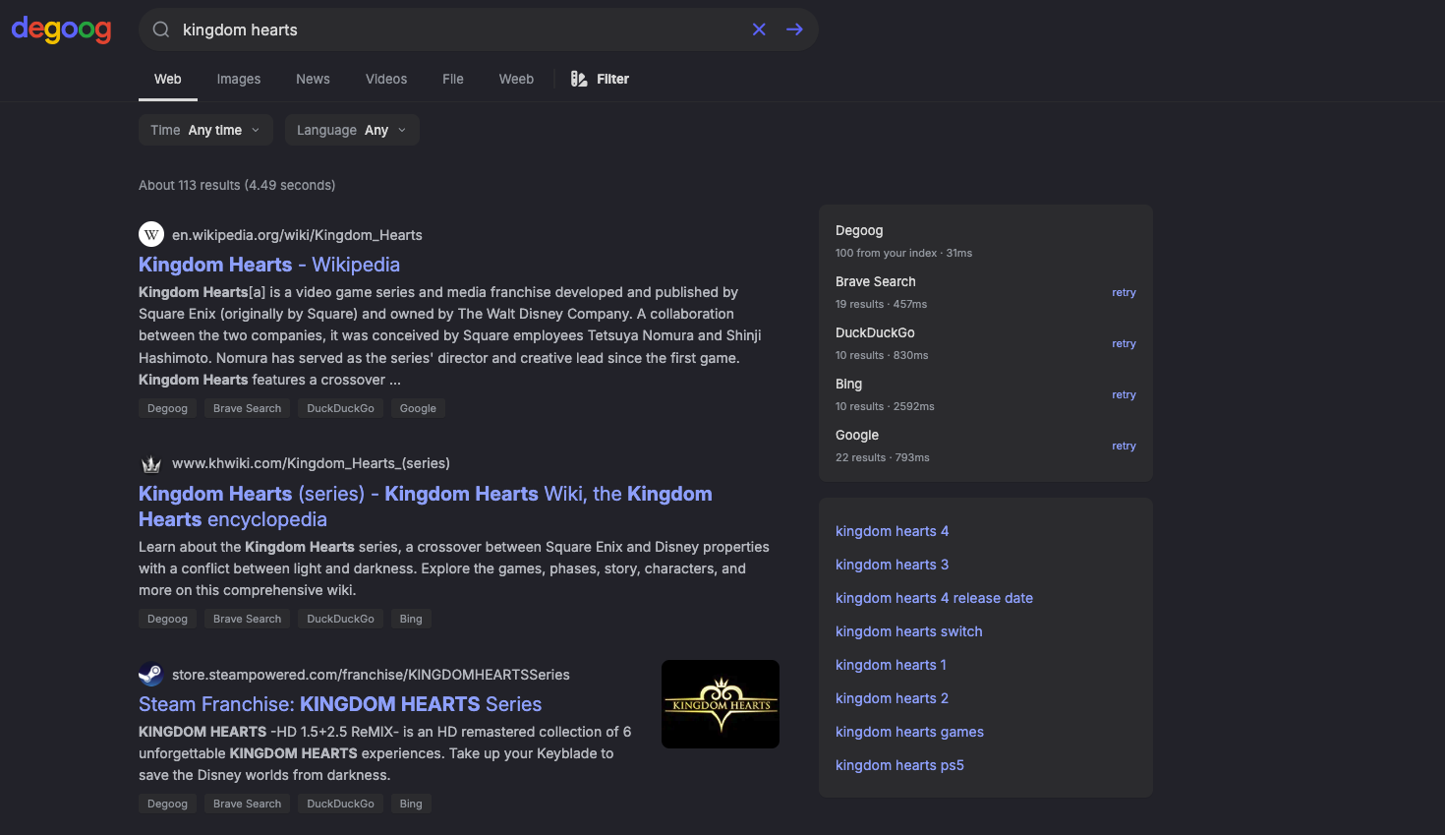The width and height of the screenshot is (1445, 835).
Task: Click the khwiki crown favicon
Action: tap(150, 463)
